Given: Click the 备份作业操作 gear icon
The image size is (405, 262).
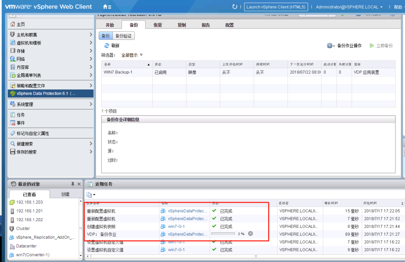Looking at the screenshot, I should 330,46.
